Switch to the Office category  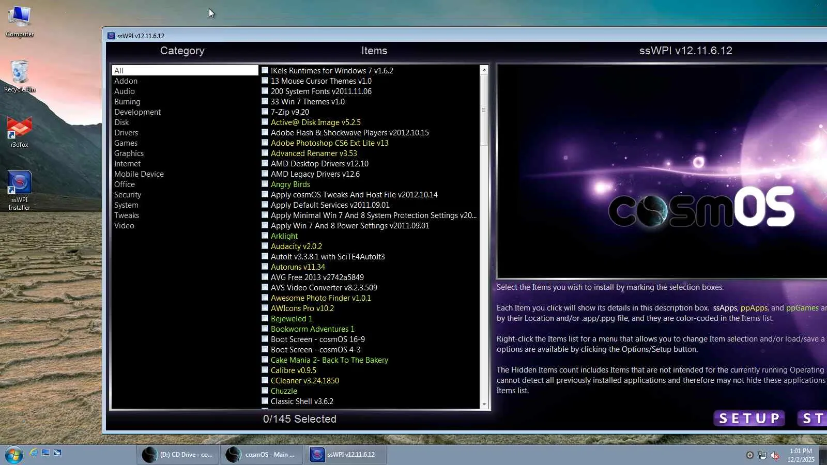(x=185, y=184)
